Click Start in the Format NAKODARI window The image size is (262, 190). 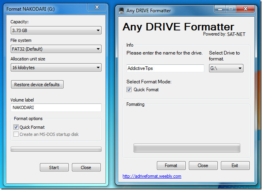point(54,167)
